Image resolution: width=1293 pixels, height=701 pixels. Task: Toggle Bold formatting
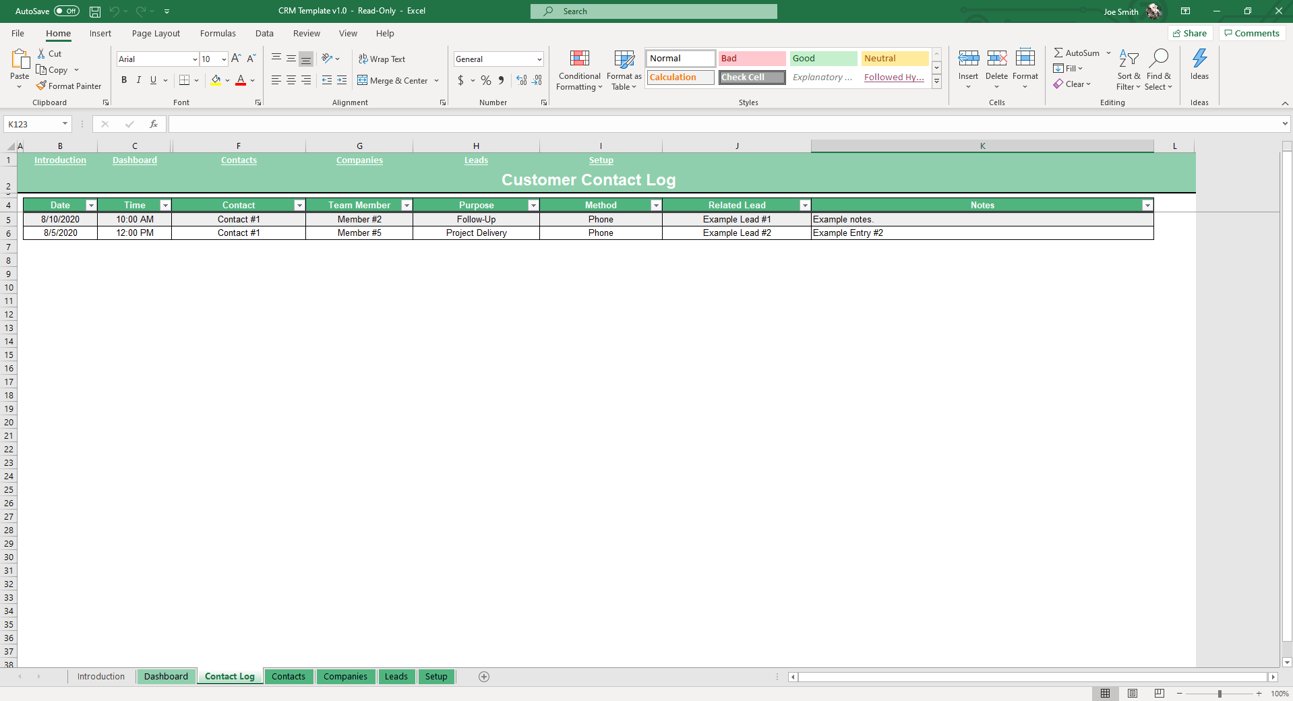pos(124,80)
